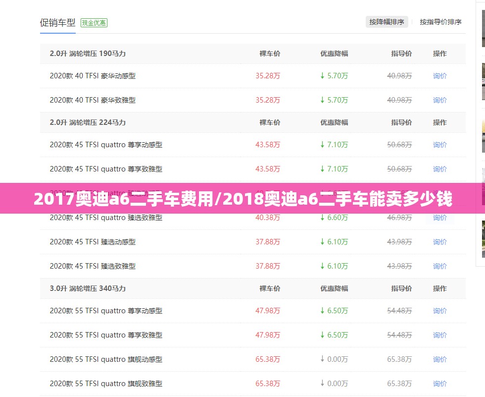Click 35.28万 price of 豪华动感型

[268, 76]
